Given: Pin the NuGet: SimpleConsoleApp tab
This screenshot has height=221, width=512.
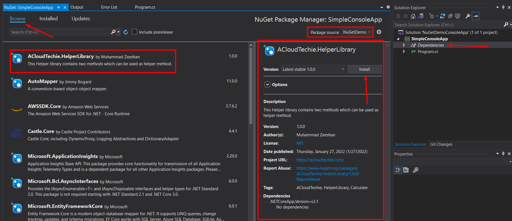Looking at the screenshot, I should coord(59,7).
